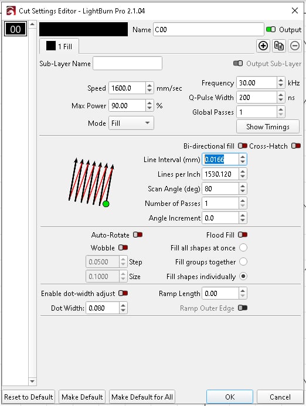This screenshot has width=306, height=406.
Task: Click the scroll-down arrow of layer list
Action: [x=32, y=381]
